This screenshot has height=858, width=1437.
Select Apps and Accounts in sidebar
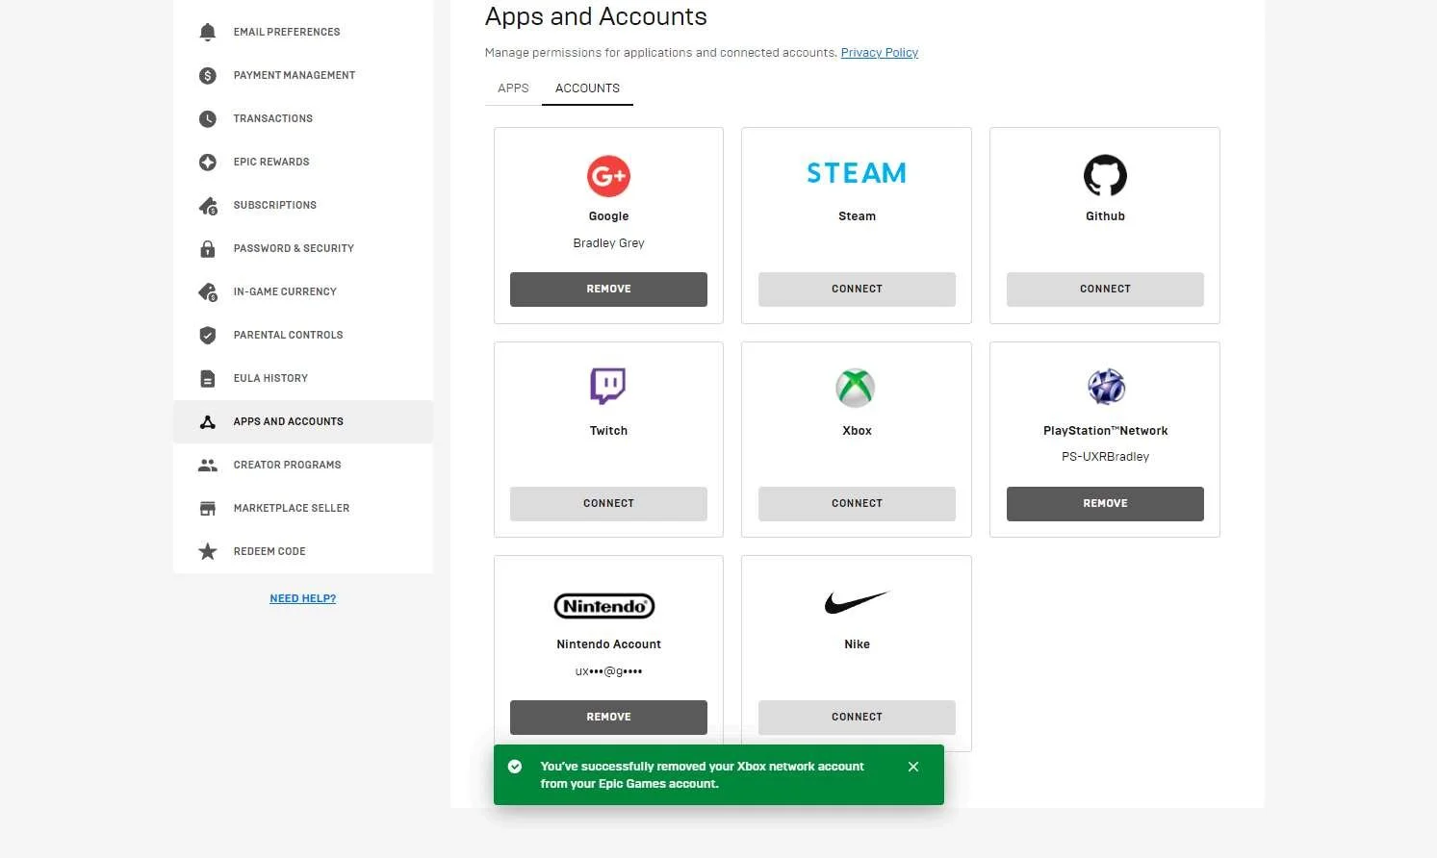303,421
